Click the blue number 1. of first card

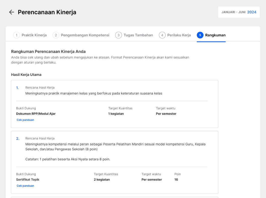18,88
